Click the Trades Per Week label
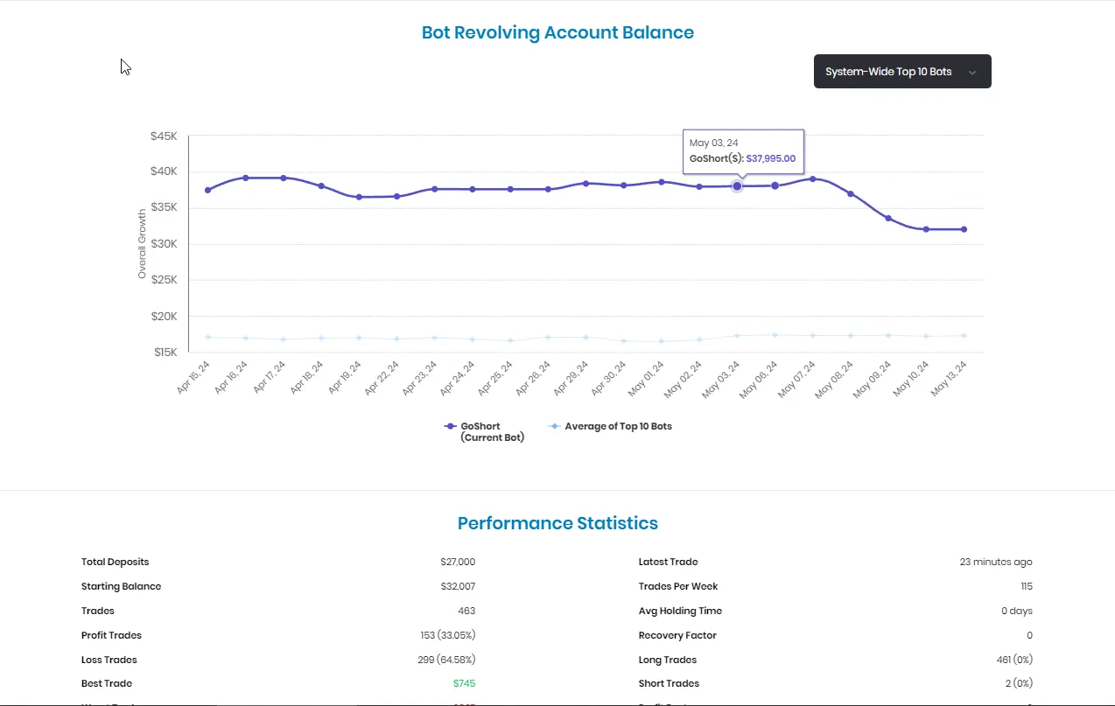The height and width of the screenshot is (706, 1115). click(678, 586)
